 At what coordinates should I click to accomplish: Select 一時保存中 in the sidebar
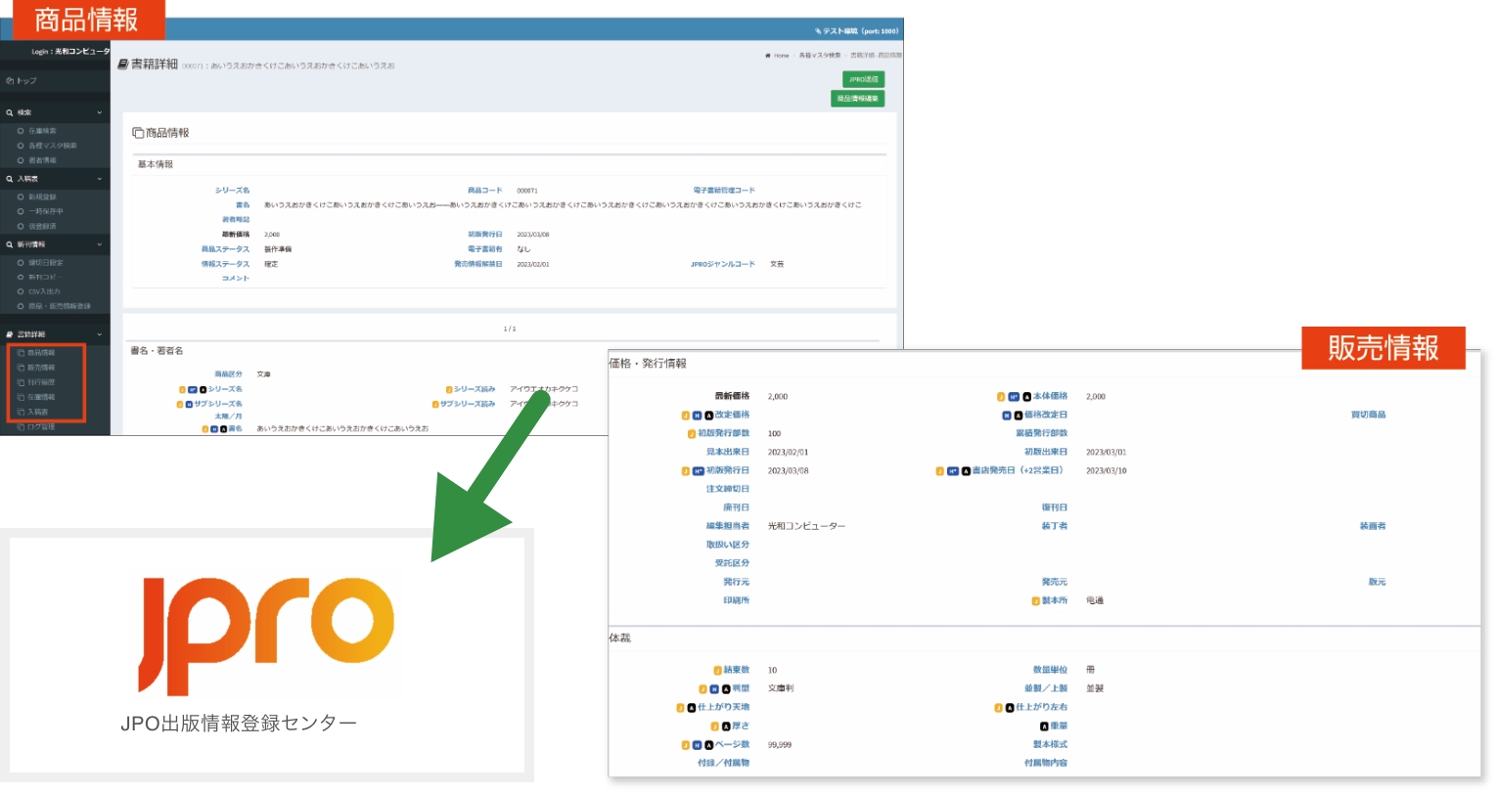pyautogui.click(x=45, y=211)
